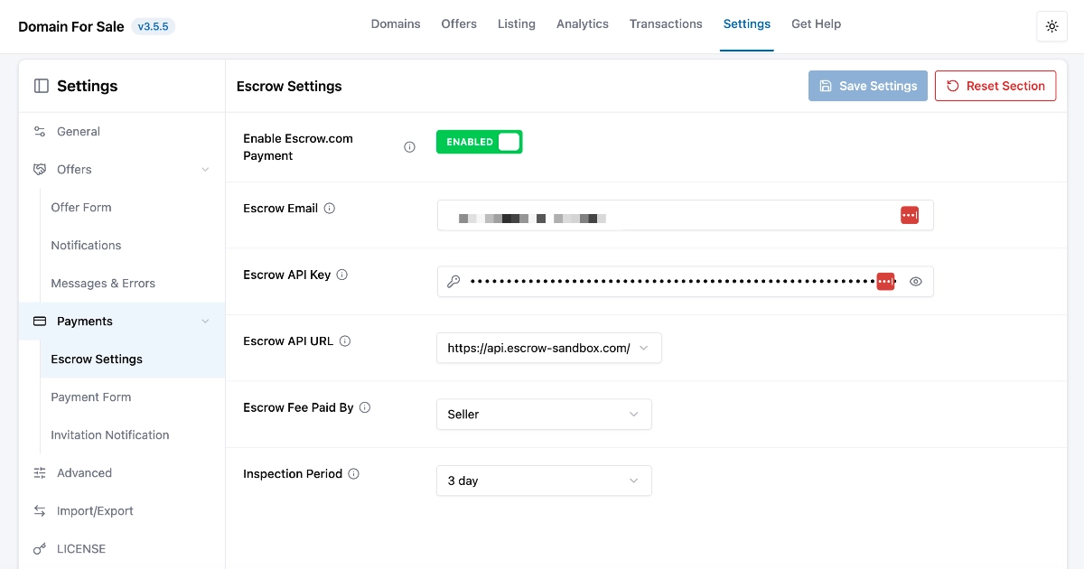Click the LICENSE key icon

(40, 549)
